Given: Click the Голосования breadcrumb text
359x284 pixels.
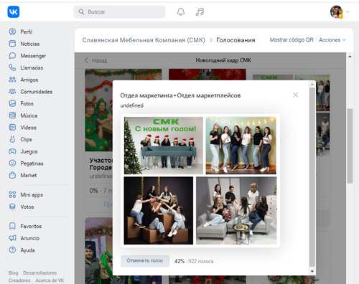Looking at the screenshot, I should pos(236,40).
